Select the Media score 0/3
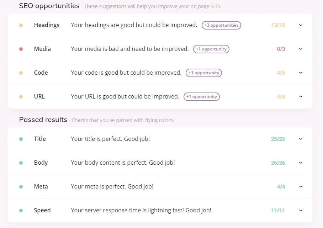 [x=281, y=49]
